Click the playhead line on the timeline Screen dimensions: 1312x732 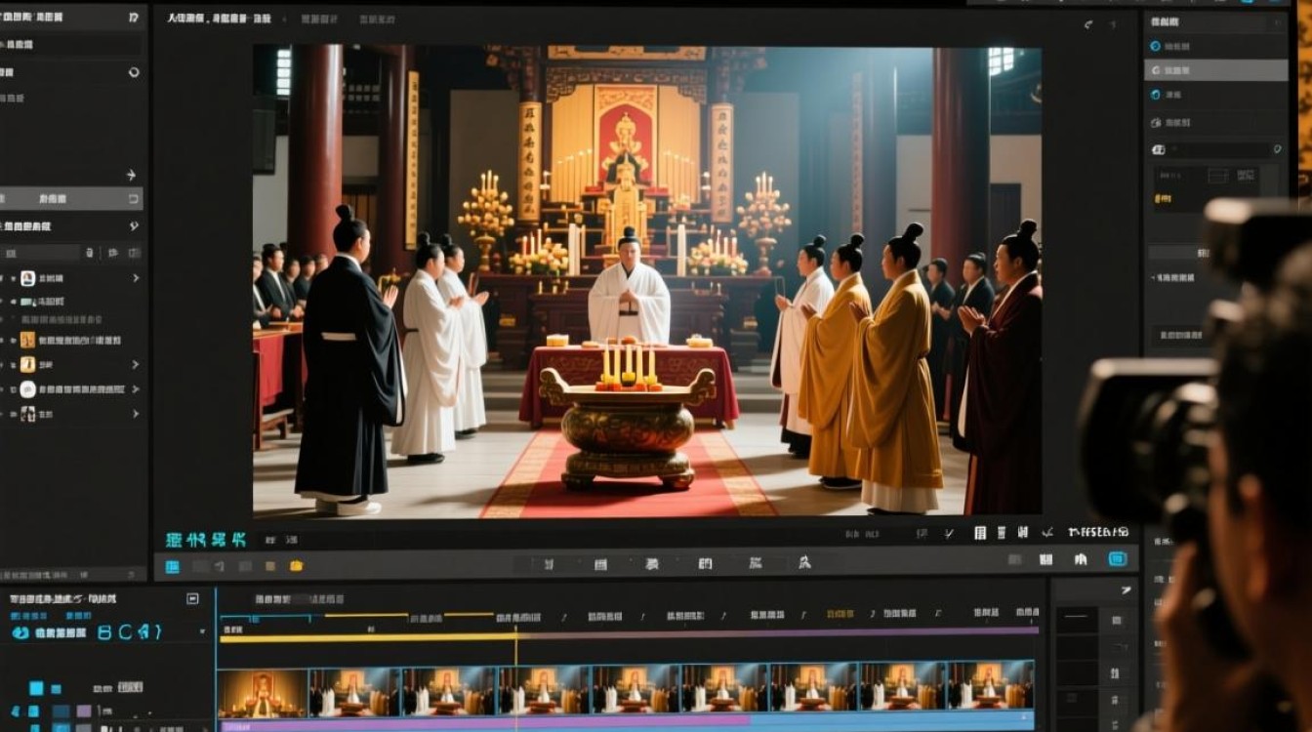pyautogui.click(x=515, y=676)
